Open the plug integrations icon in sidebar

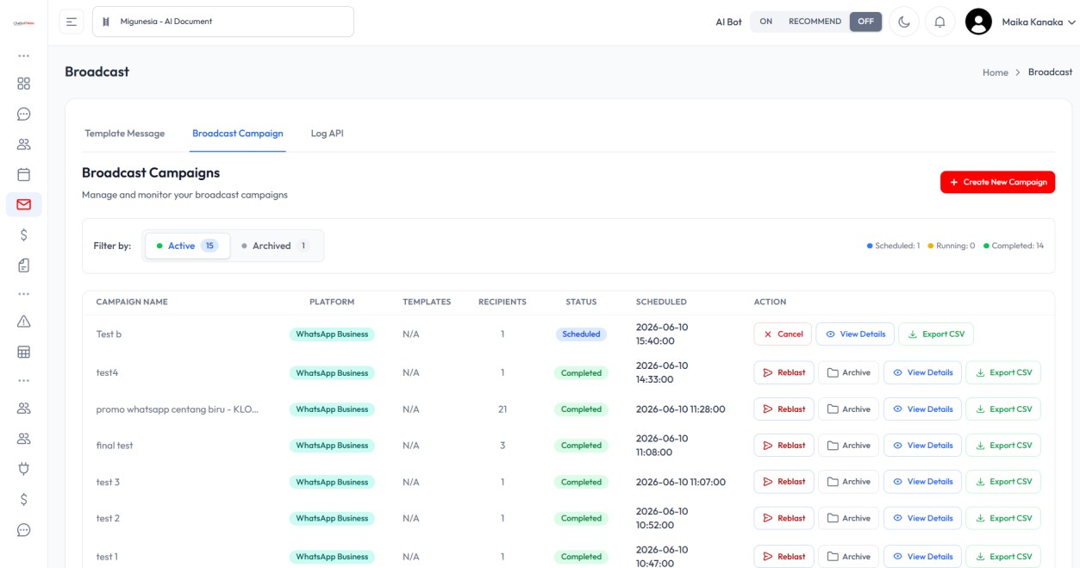coord(24,469)
